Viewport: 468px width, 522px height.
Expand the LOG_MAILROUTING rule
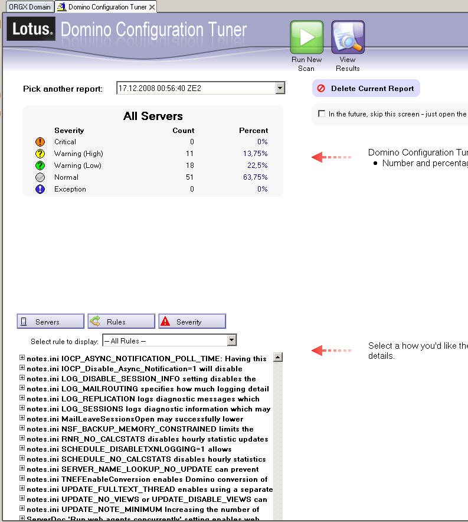(x=22, y=387)
